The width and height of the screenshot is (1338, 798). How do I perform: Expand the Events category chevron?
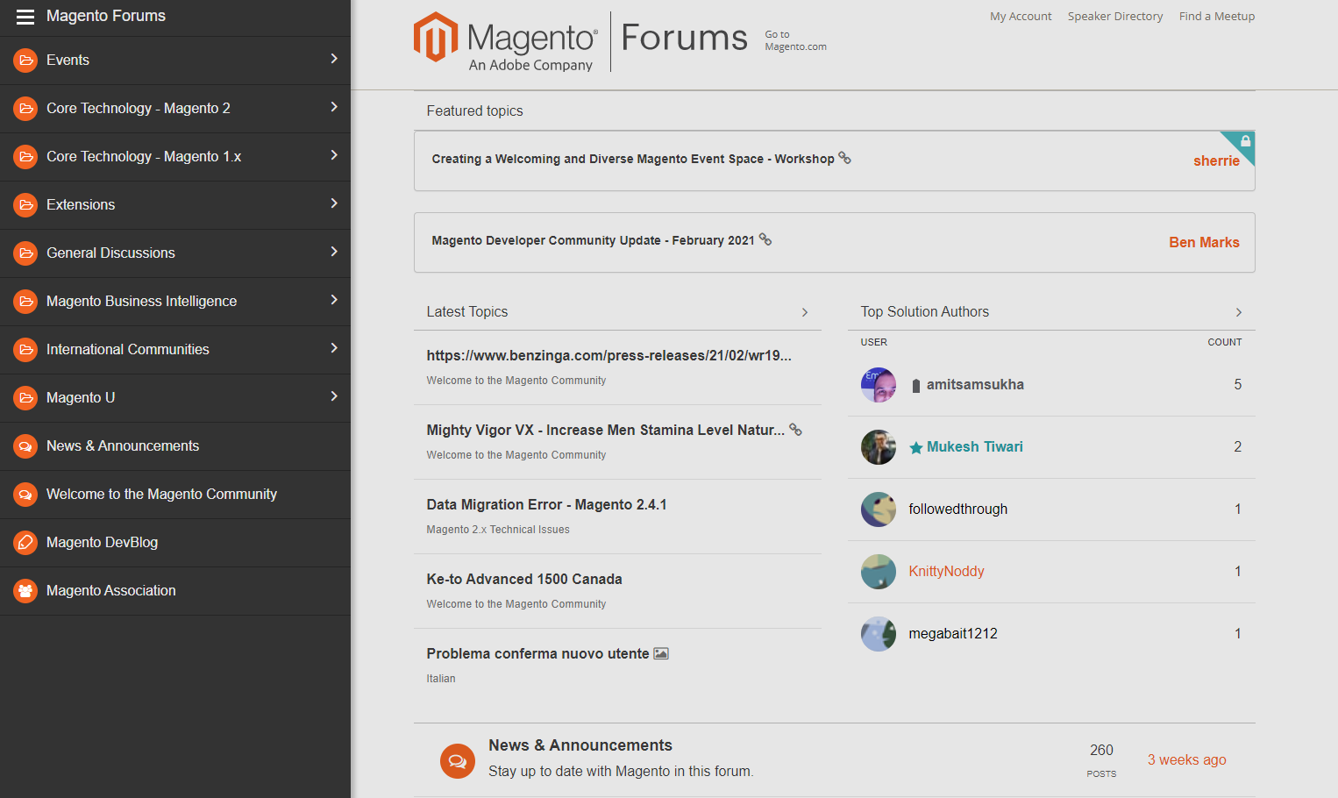pyautogui.click(x=334, y=59)
